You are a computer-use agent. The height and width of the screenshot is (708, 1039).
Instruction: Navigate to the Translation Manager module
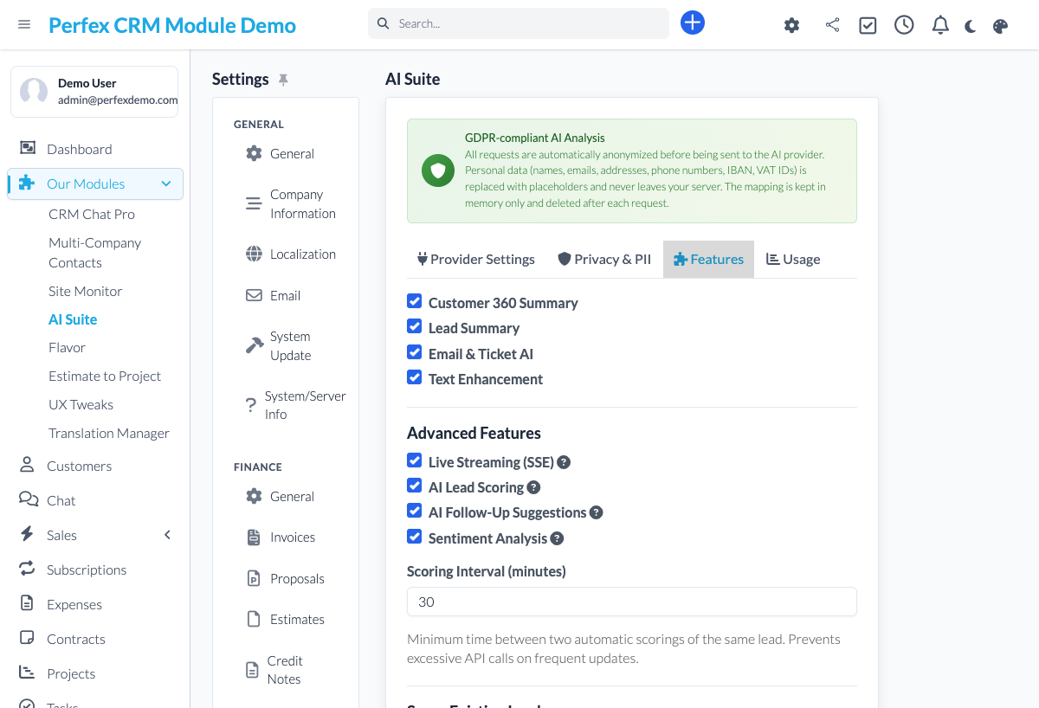tap(108, 433)
